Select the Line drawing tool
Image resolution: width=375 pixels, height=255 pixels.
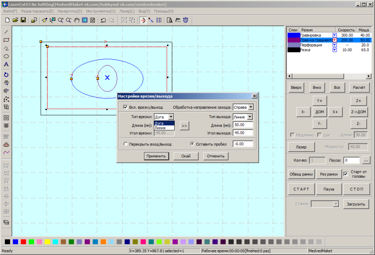pyautogui.click(x=6, y=32)
